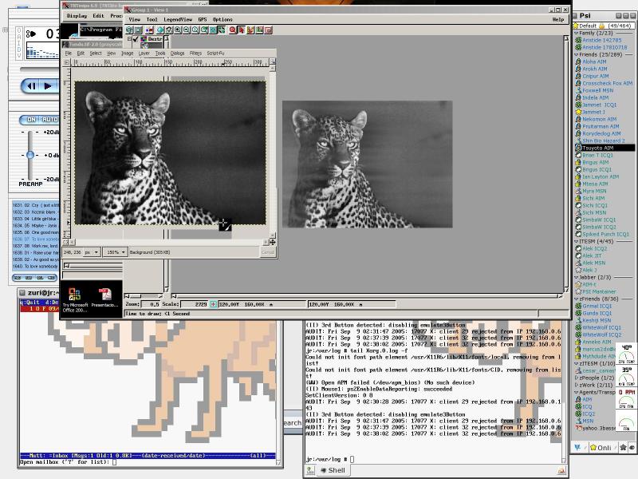Toggle the layer visibility checkbox in TNTmips legend

(136, 38)
